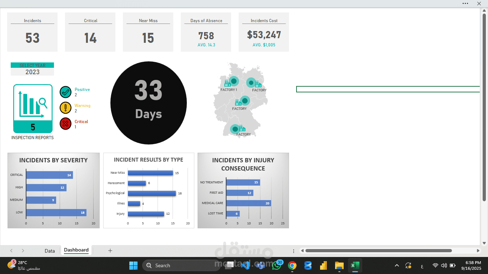
Task: Click the yellow Warning exclamation icon
Action: coord(65,108)
